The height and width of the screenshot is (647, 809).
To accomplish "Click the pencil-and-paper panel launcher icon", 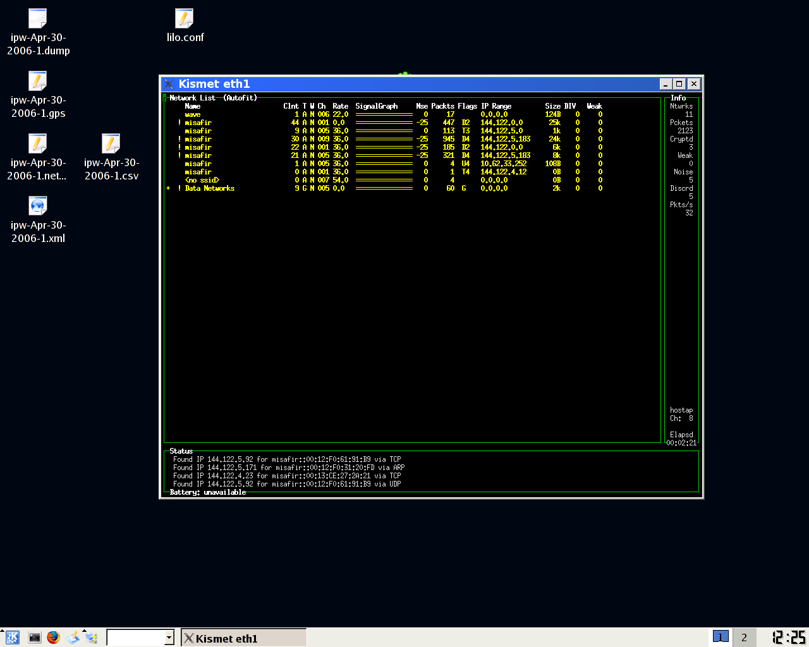I will tap(73, 638).
